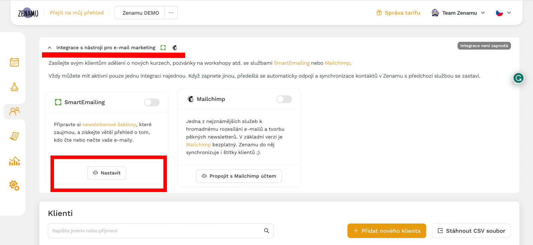
Task: Click the Team Zenamu avatar icon
Action: 435,13
